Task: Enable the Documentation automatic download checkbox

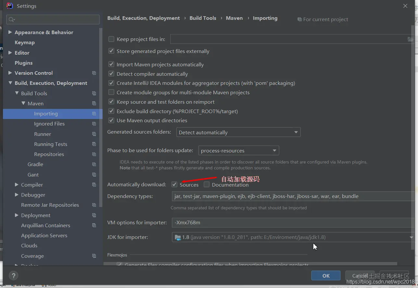Action: 206,185
